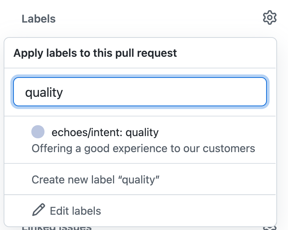Place cursor after typed word quality

click(63, 92)
